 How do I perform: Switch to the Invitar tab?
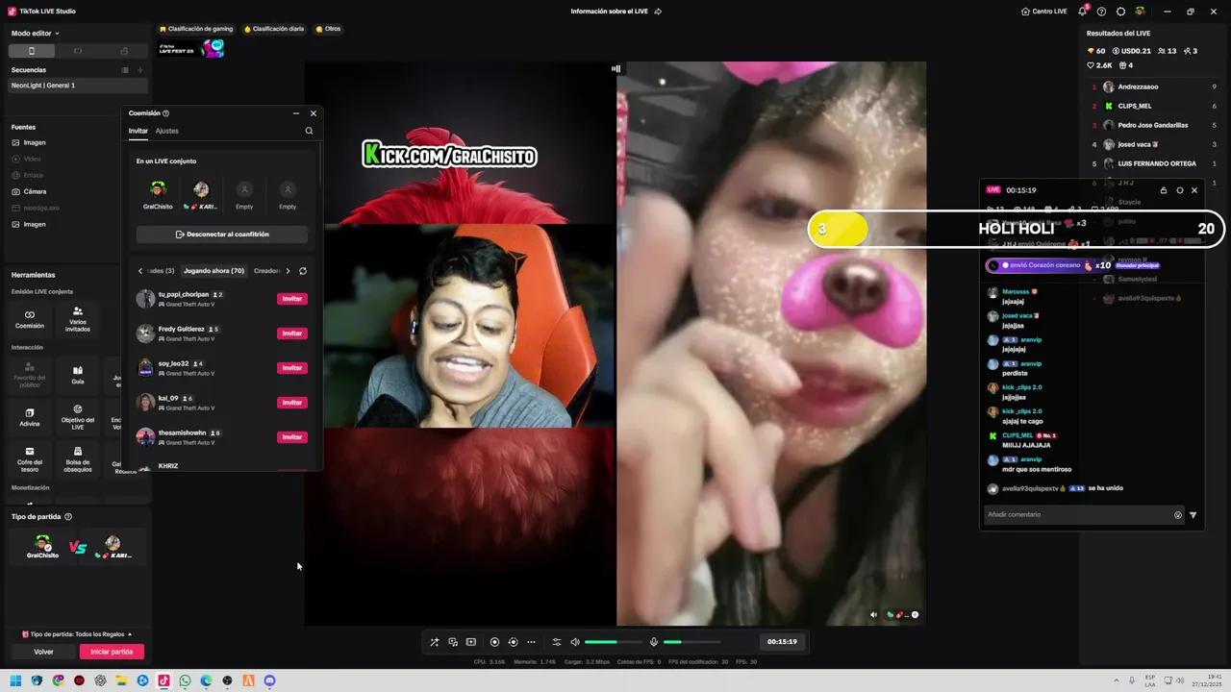pyautogui.click(x=138, y=131)
